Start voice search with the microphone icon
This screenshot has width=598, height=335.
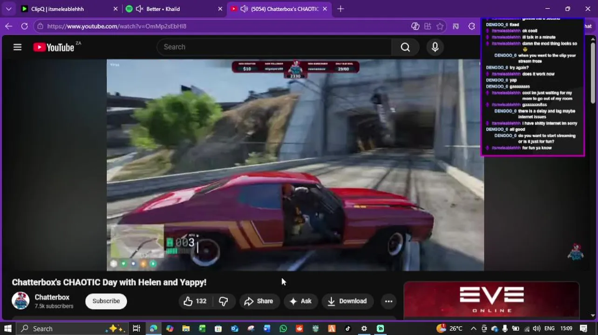click(435, 47)
